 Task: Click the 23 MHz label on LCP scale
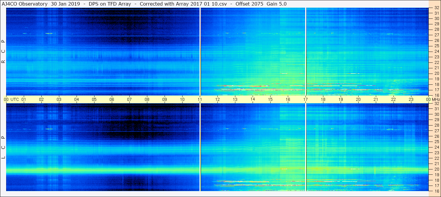tap(437, 153)
